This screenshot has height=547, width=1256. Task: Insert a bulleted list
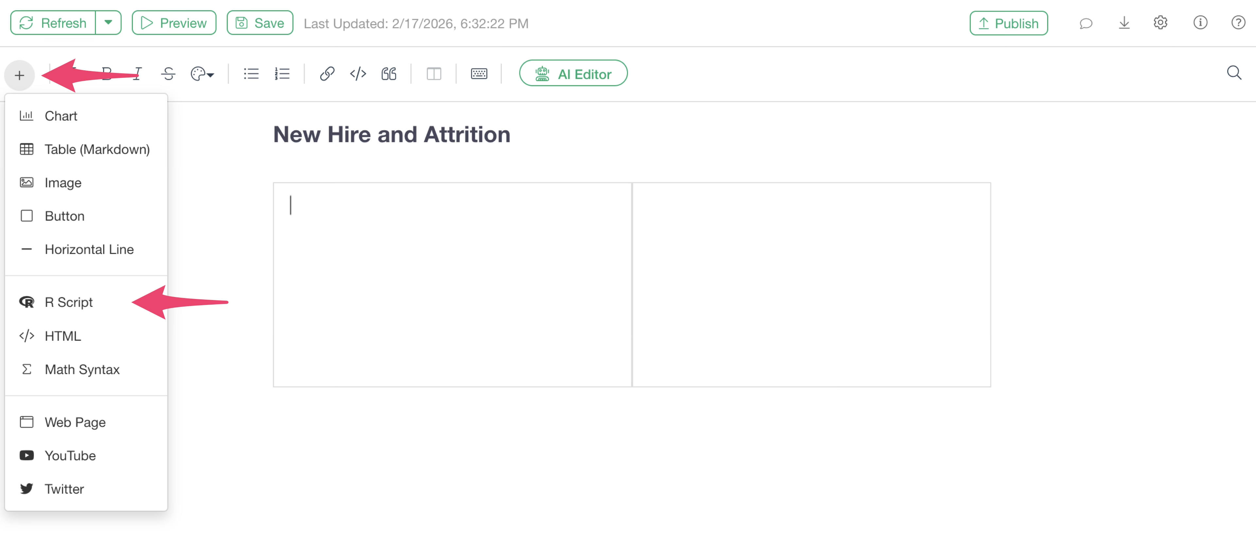click(251, 74)
